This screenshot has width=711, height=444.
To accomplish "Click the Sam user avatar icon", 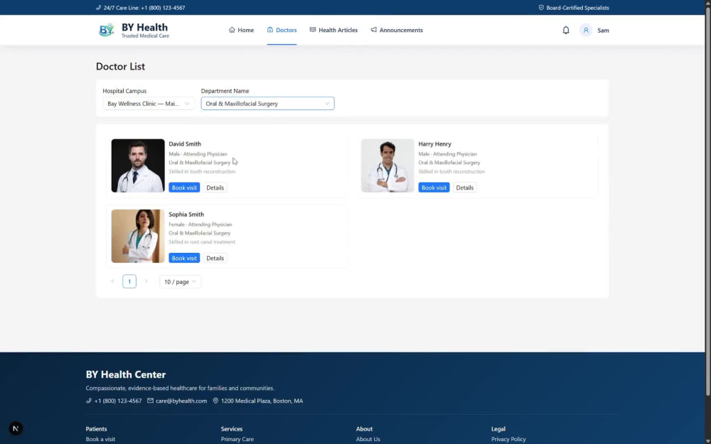I will 585,31.
